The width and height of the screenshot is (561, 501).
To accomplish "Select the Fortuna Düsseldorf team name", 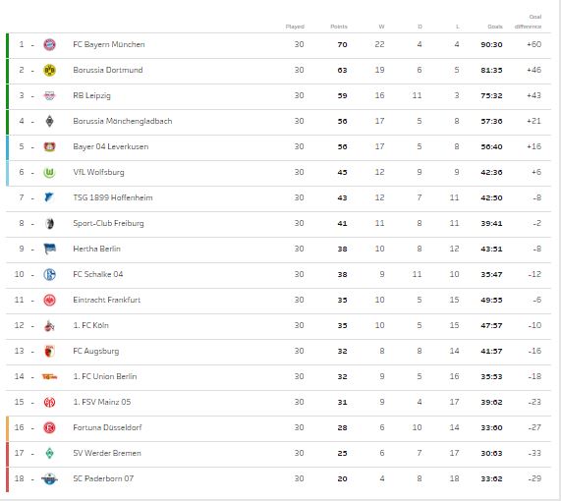I will [107, 427].
